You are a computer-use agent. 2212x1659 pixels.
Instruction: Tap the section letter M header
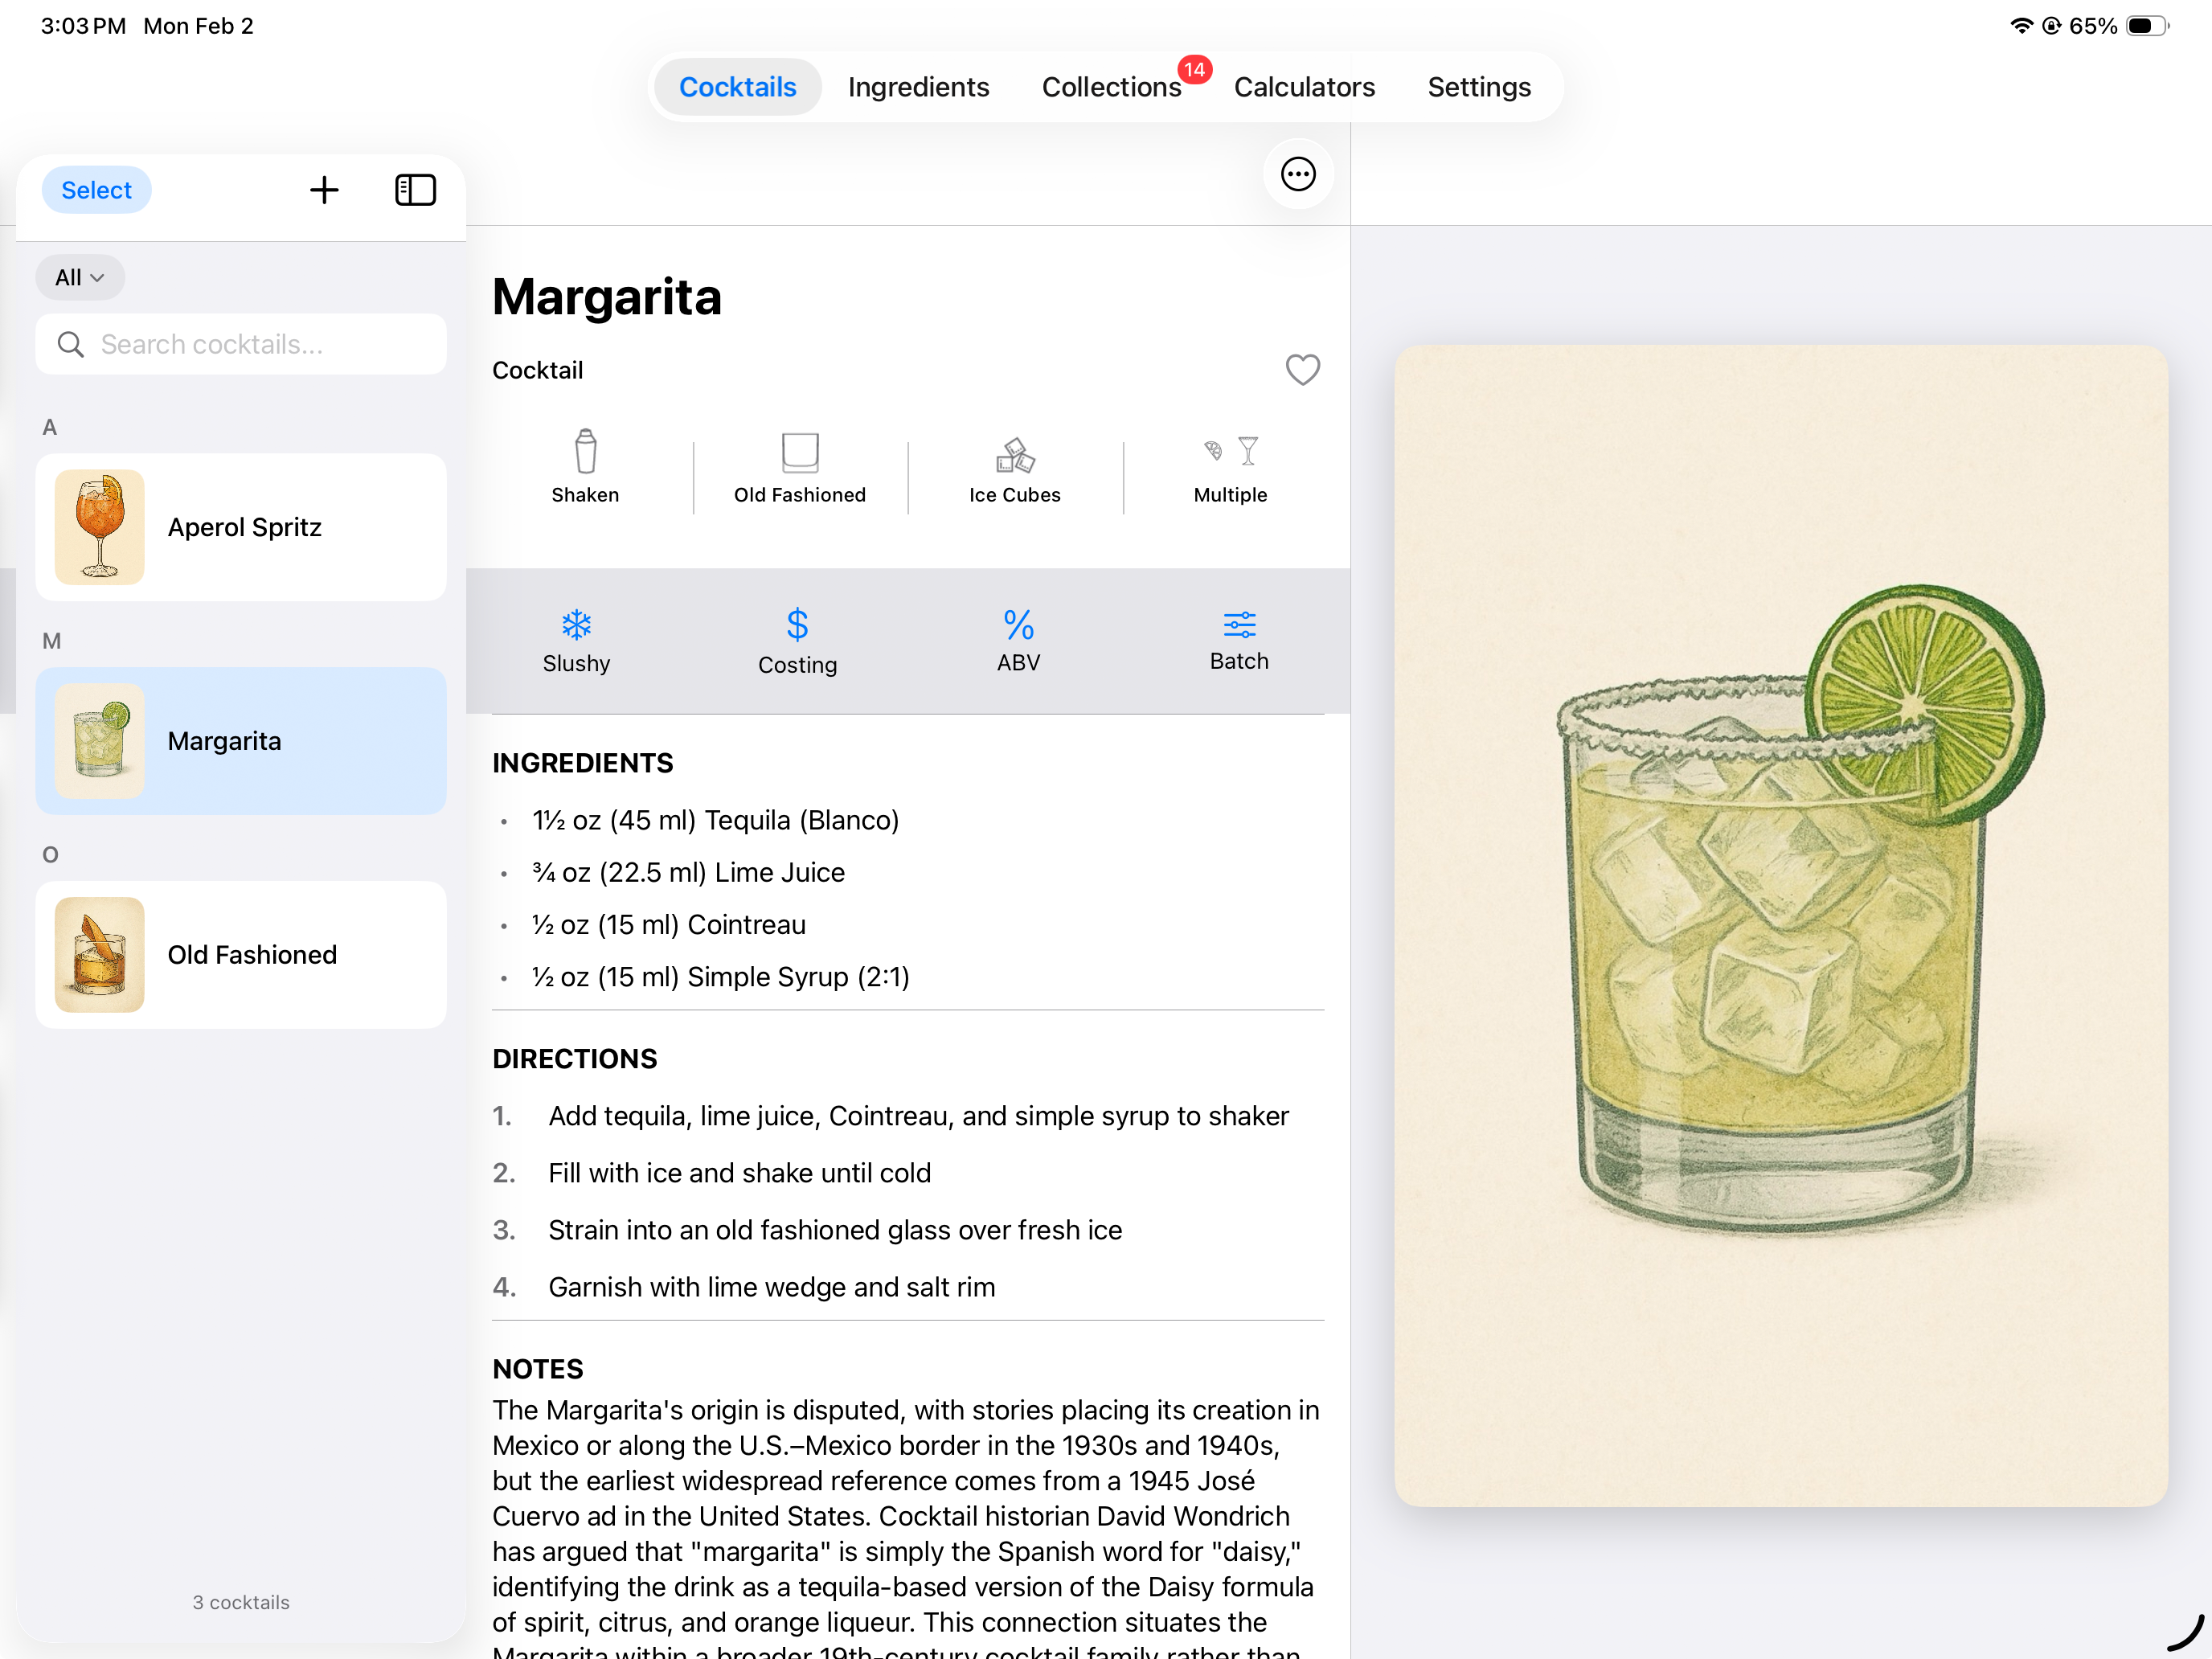[51, 641]
